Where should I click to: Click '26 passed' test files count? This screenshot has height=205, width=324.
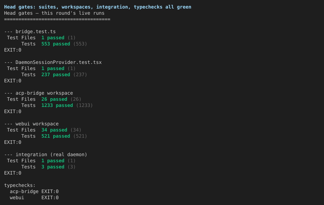(54, 99)
